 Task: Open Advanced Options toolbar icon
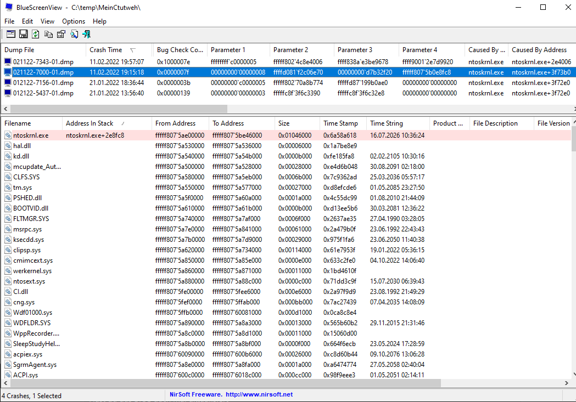[11, 34]
